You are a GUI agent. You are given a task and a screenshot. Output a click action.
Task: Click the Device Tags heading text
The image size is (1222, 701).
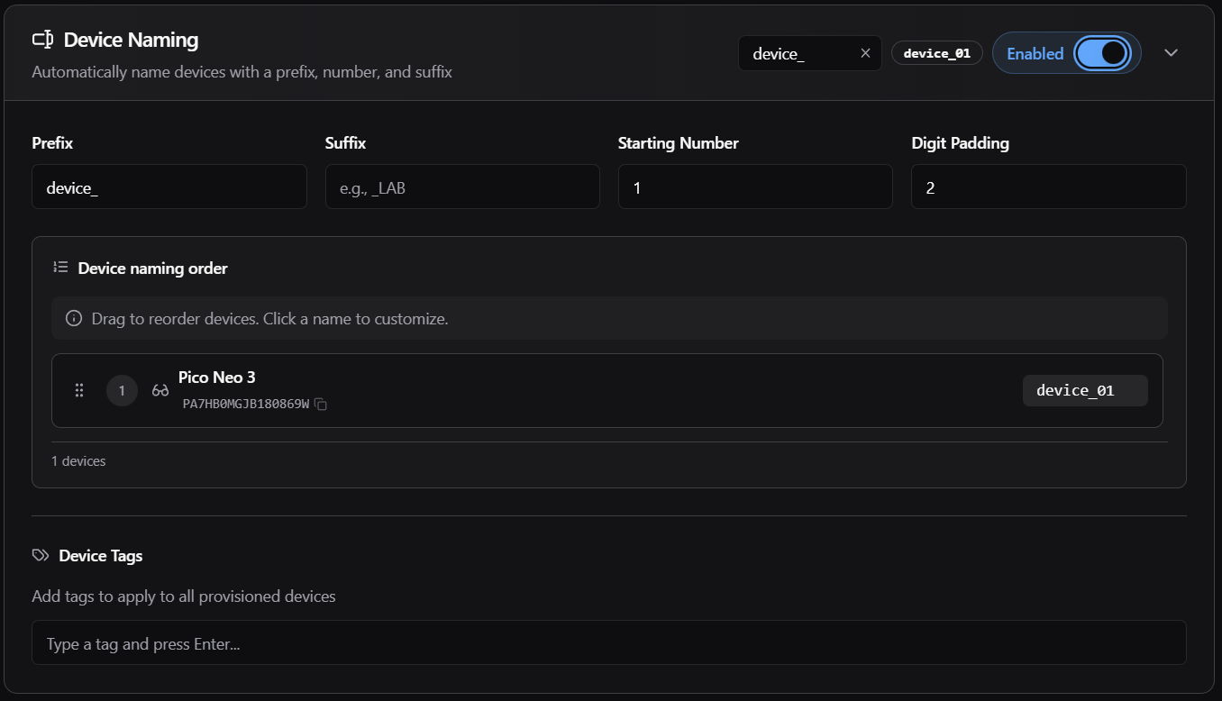101,556
